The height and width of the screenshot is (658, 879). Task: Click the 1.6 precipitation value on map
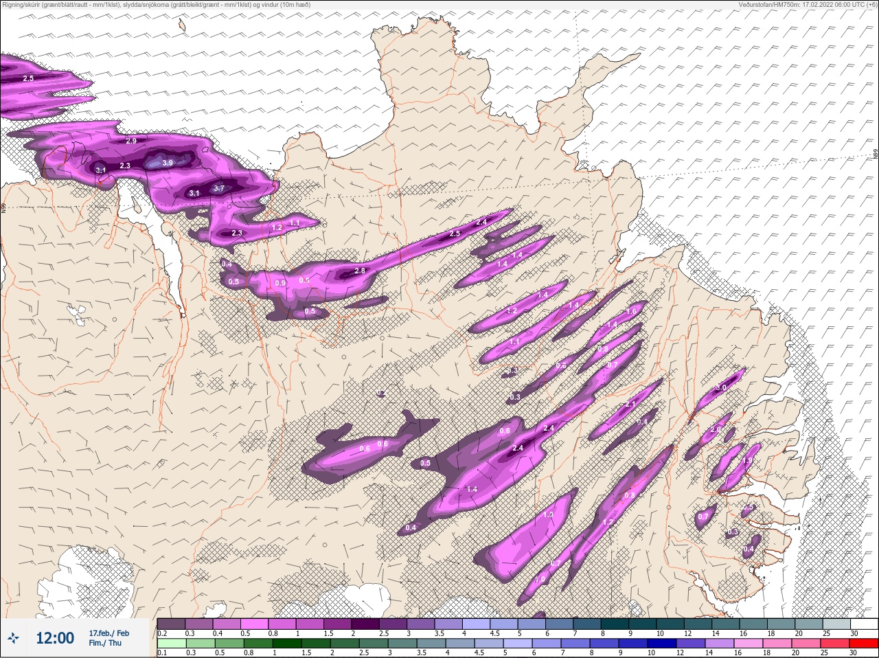(632, 311)
